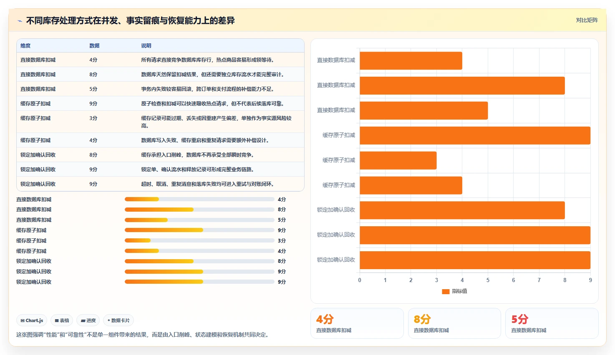This screenshot has width=615, height=355.
Task: Click the first chart bar with value 4
Action: point(411,61)
